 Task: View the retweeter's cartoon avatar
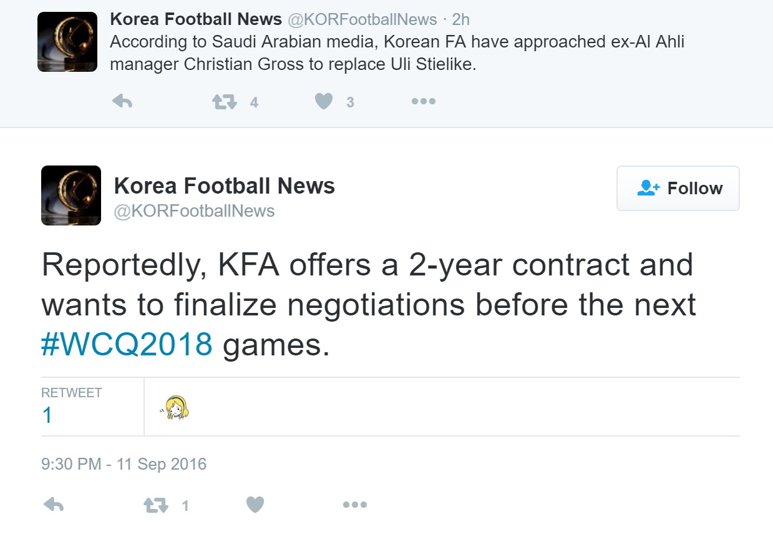pos(177,408)
